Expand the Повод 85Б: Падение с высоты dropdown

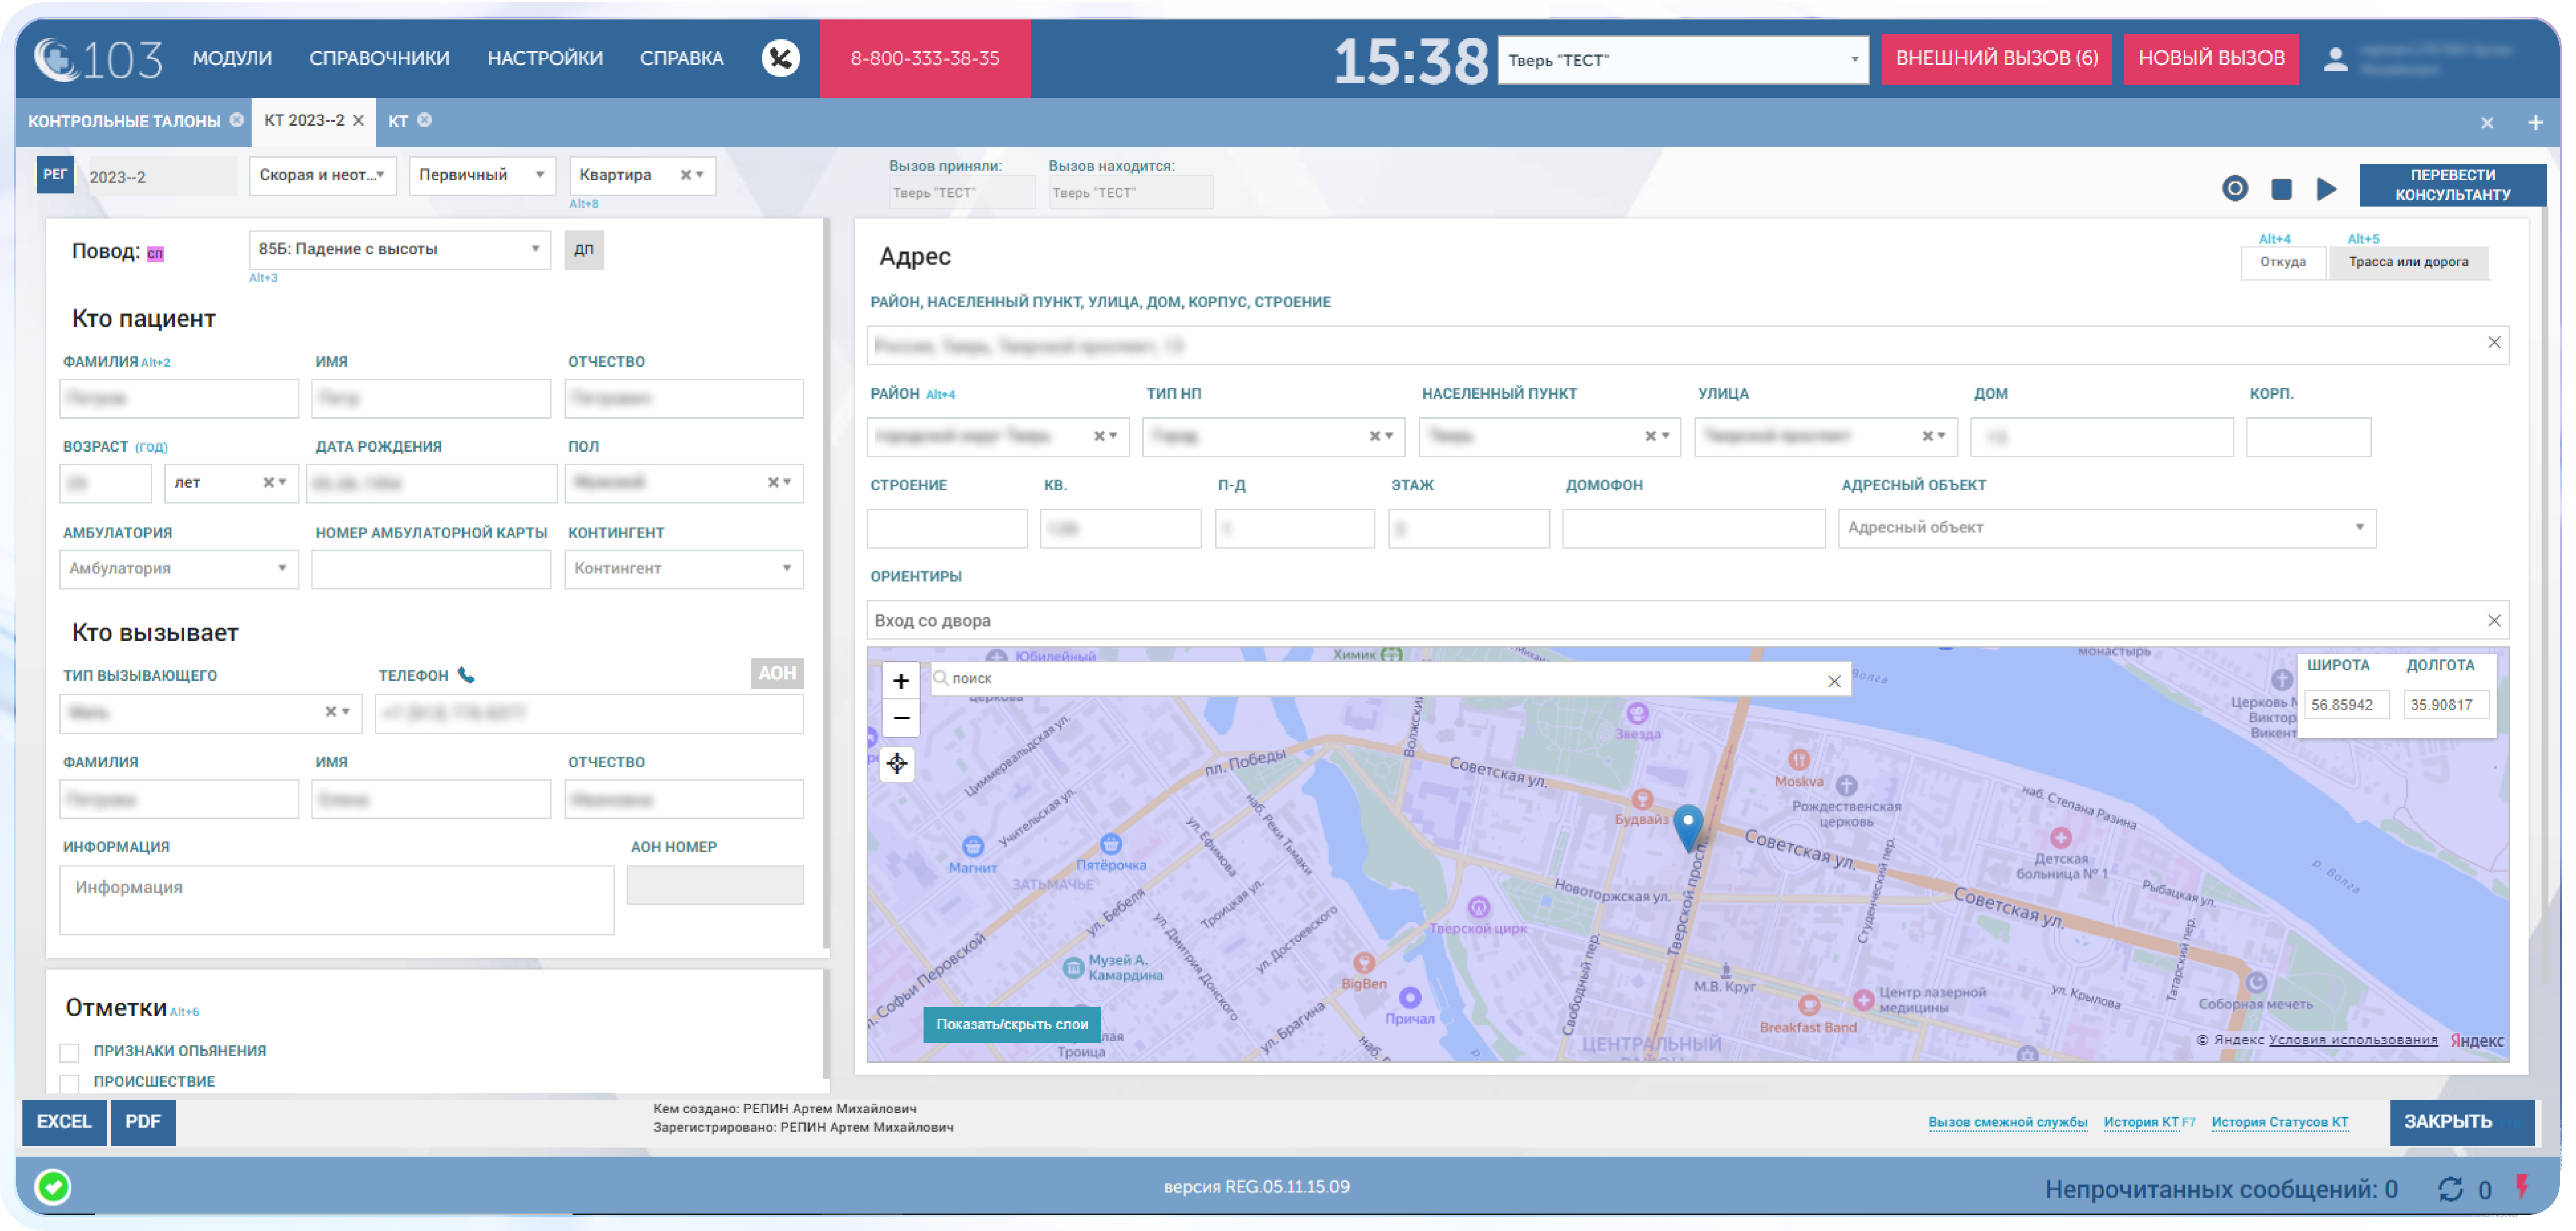pyautogui.click(x=399, y=249)
